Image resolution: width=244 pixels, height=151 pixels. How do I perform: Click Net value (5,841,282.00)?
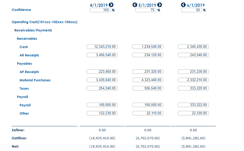pos(193,147)
